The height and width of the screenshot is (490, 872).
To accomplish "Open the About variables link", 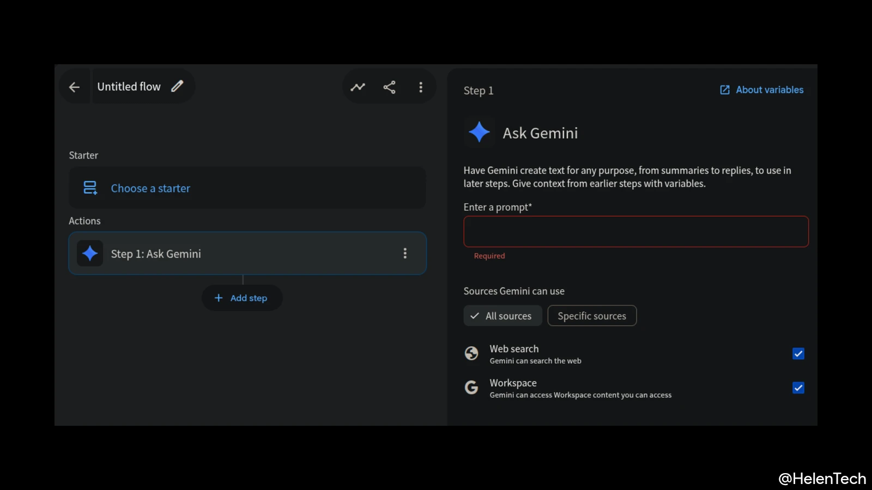I will point(762,90).
